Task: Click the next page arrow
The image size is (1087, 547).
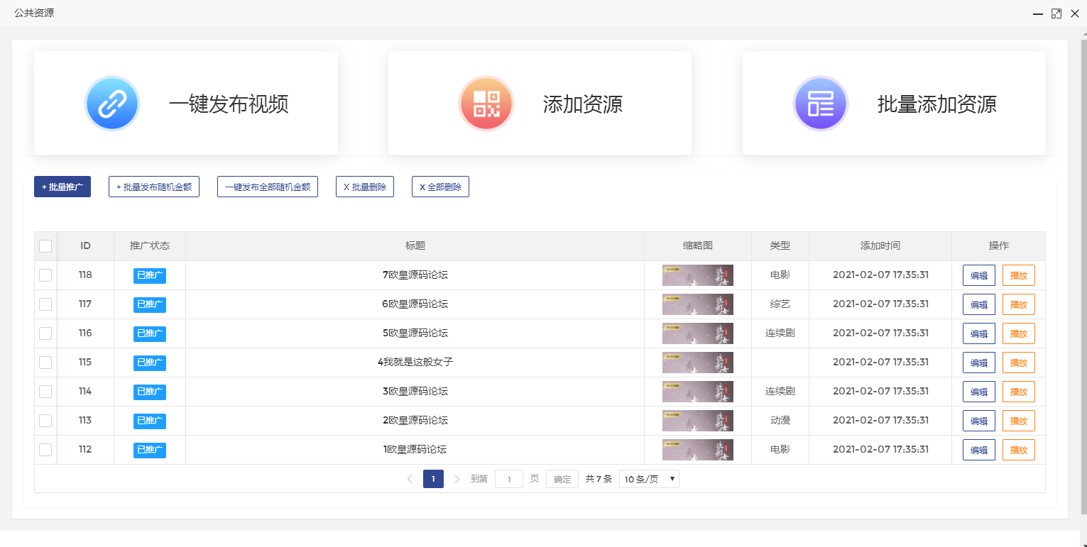Action: click(457, 479)
